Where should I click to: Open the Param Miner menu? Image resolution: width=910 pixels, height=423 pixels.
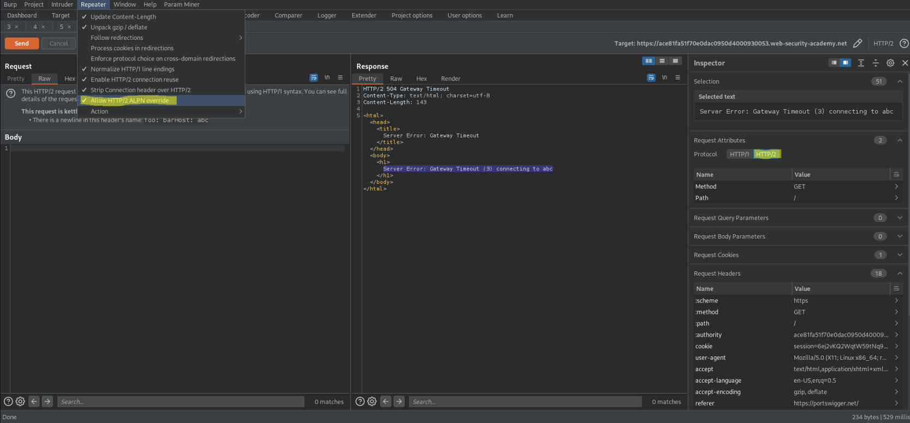pos(182,4)
